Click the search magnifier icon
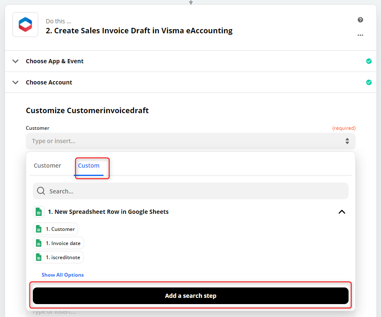 41,191
